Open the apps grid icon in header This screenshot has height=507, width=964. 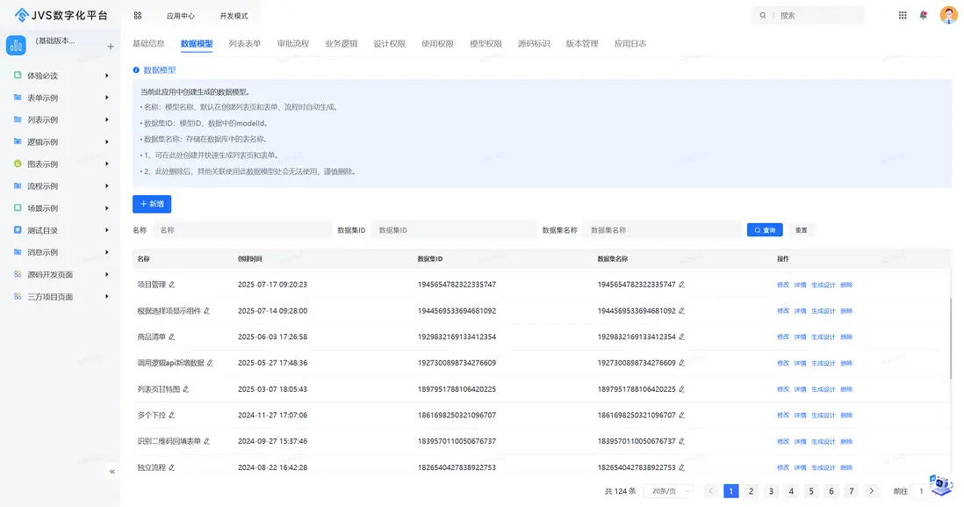click(x=903, y=15)
